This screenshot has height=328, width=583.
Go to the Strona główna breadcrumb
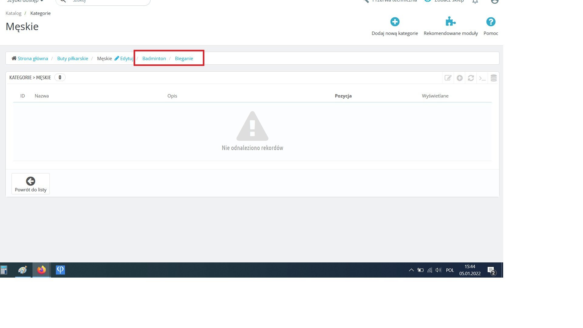(x=32, y=59)
